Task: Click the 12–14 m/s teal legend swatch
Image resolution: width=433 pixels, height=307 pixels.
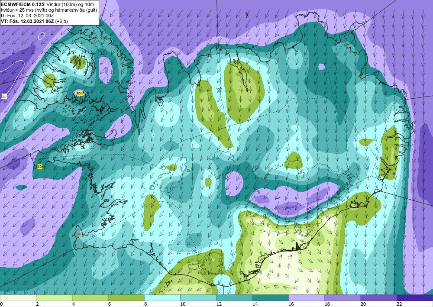Action: click(234, 298)
